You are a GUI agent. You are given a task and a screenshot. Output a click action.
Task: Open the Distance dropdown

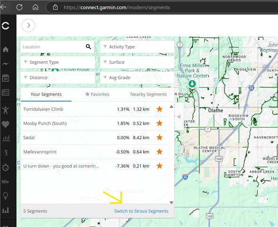(x=58, y=78)
